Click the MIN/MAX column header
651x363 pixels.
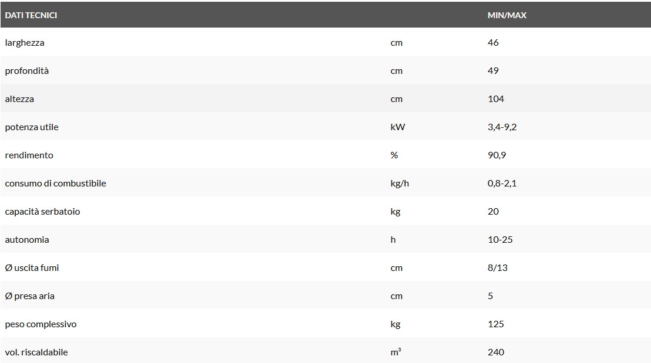pos(507,15)
